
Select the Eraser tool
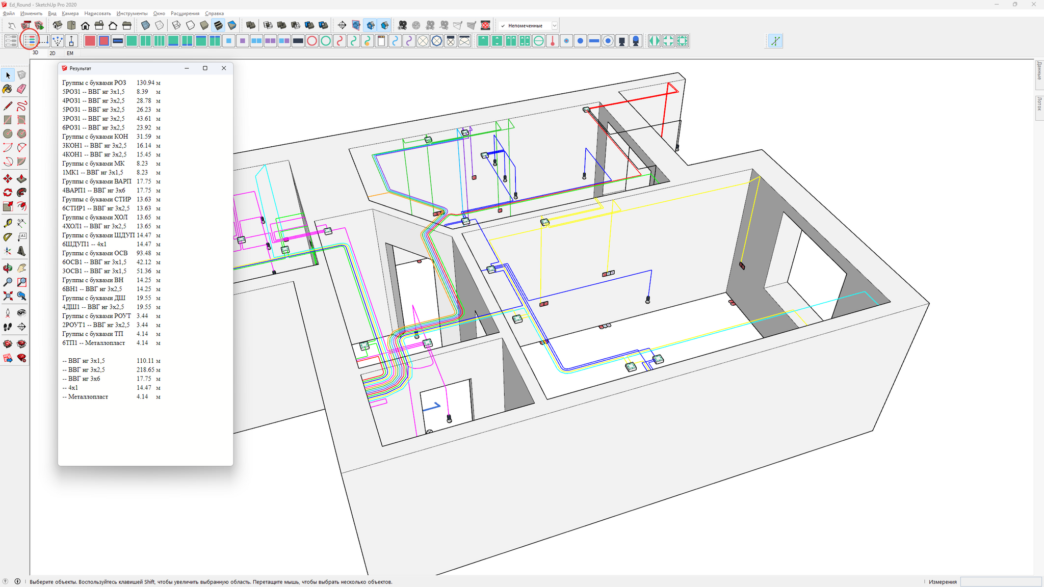click(x=21, y=89)
